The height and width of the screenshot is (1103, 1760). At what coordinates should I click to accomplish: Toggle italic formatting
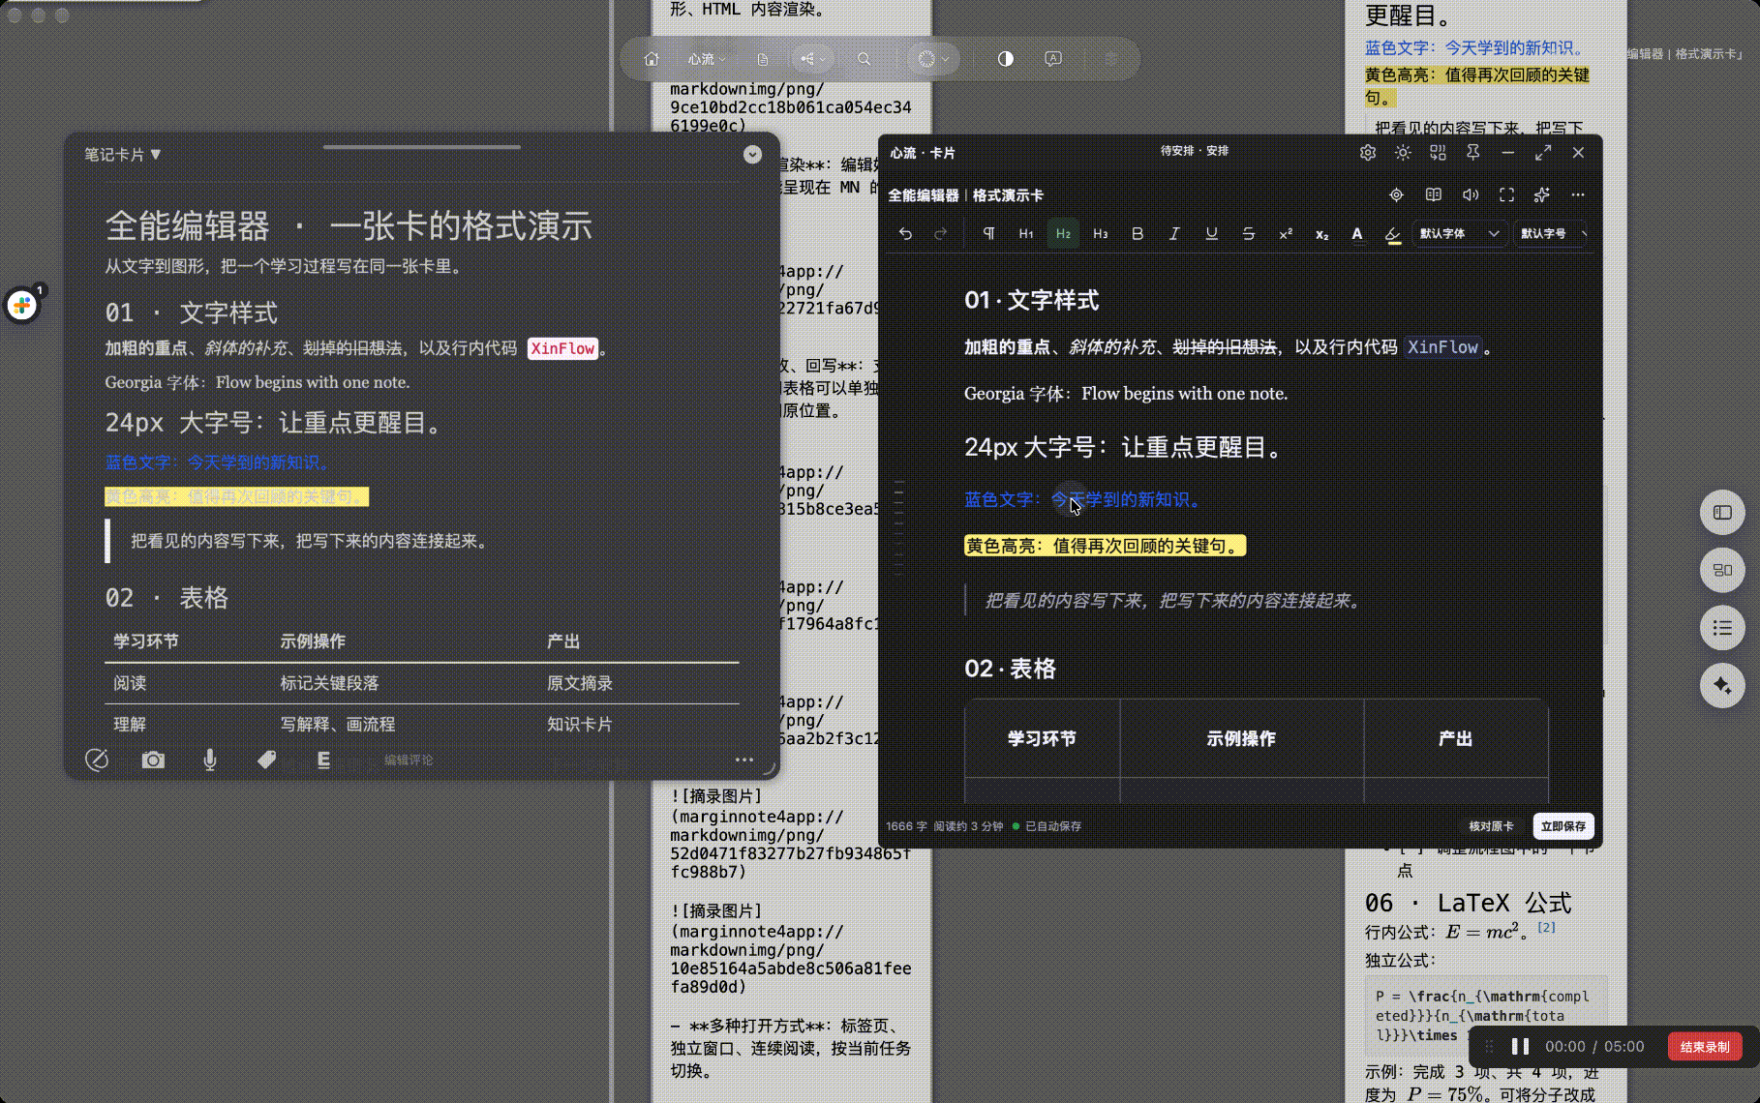1174,233
